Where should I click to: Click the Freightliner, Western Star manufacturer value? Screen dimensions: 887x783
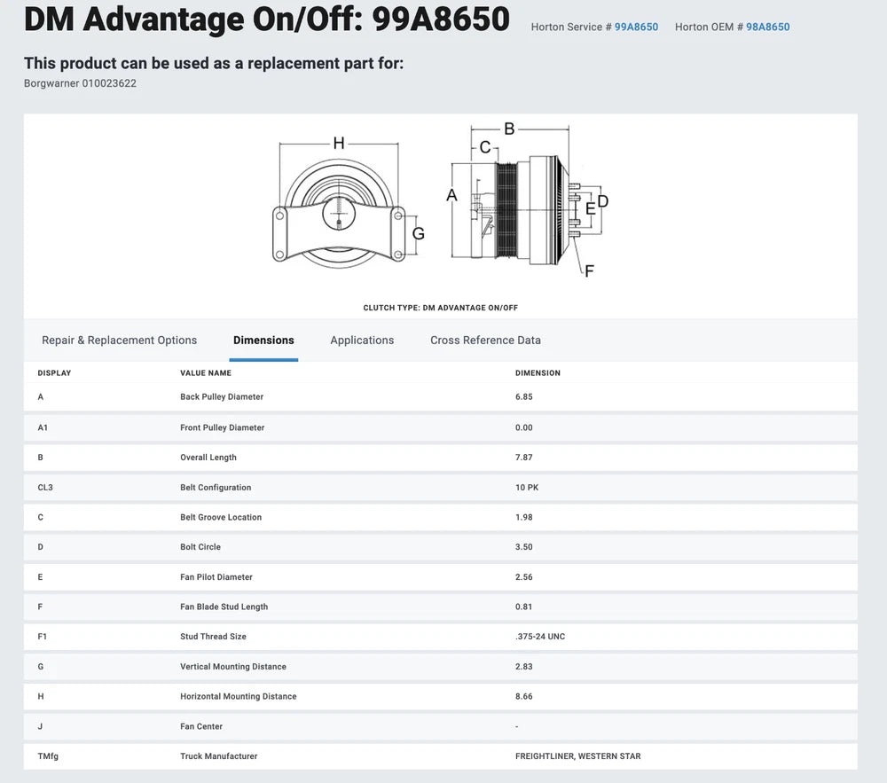click(x=577, y=756)
